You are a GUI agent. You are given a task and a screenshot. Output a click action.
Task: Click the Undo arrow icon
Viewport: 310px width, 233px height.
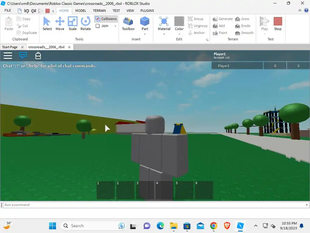27,11
